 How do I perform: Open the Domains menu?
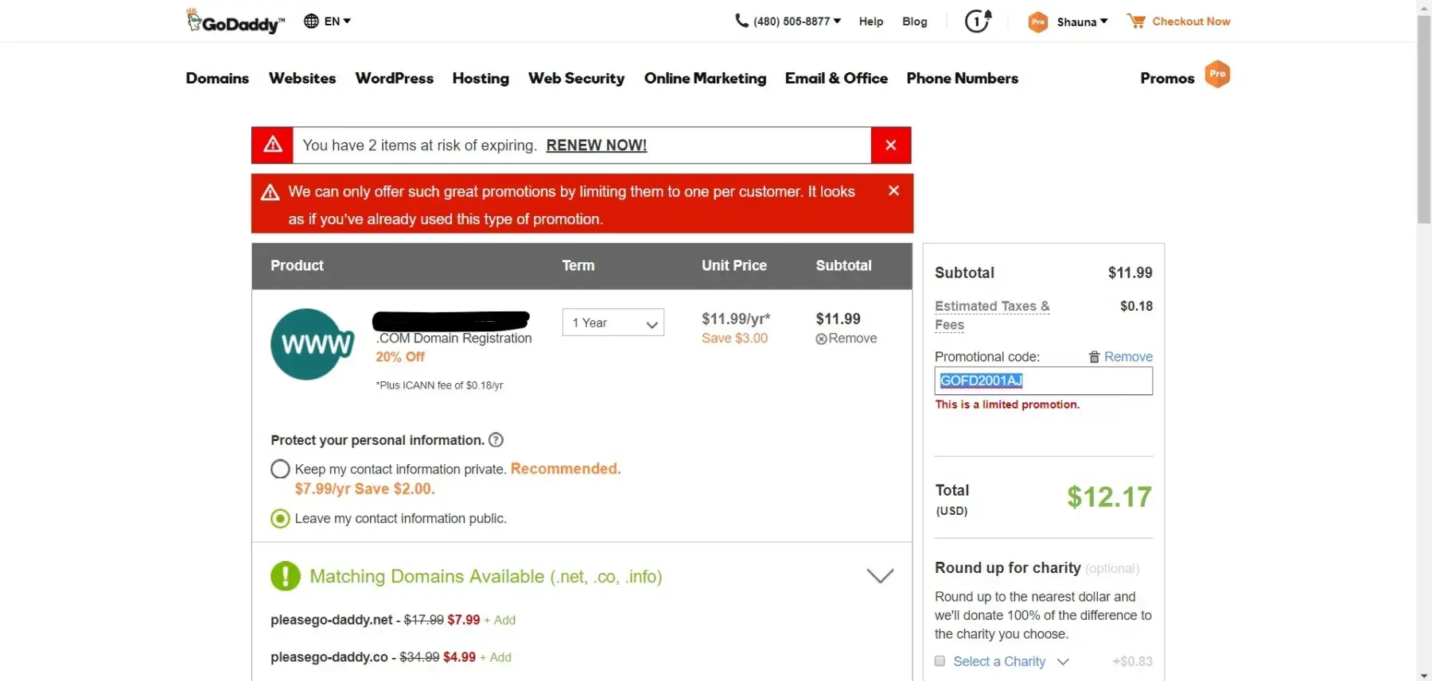click(217, 78)
